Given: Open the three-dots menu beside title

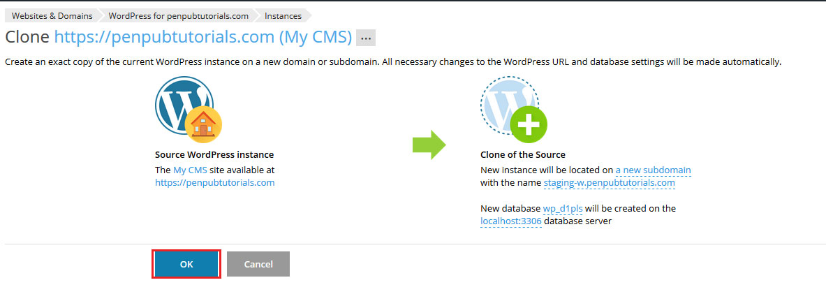Looking at the screenshot, I should pyautogui.click(x=366, y=38).
